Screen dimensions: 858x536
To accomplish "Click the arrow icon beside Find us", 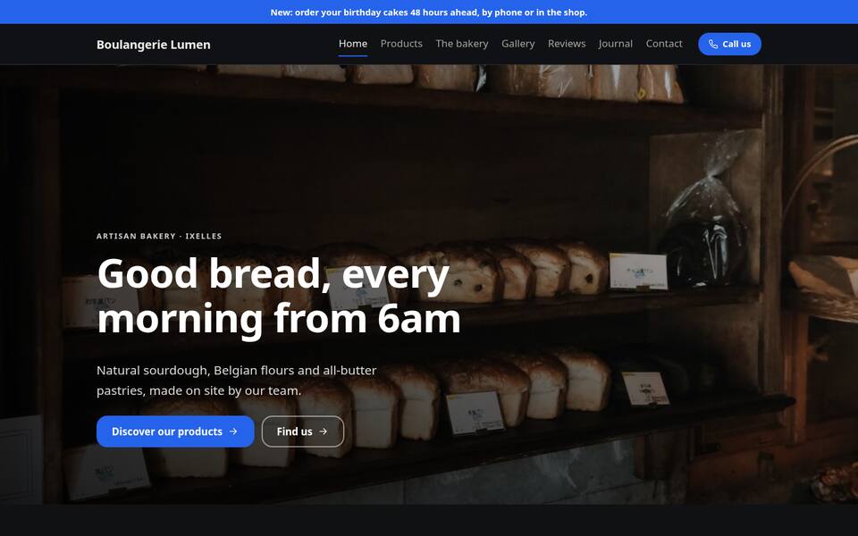I will click(324, 431).
